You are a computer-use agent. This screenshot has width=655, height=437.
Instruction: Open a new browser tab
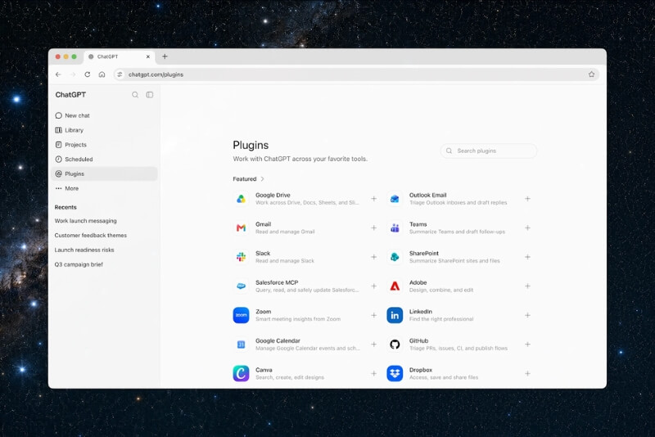[x=165, y=56]
